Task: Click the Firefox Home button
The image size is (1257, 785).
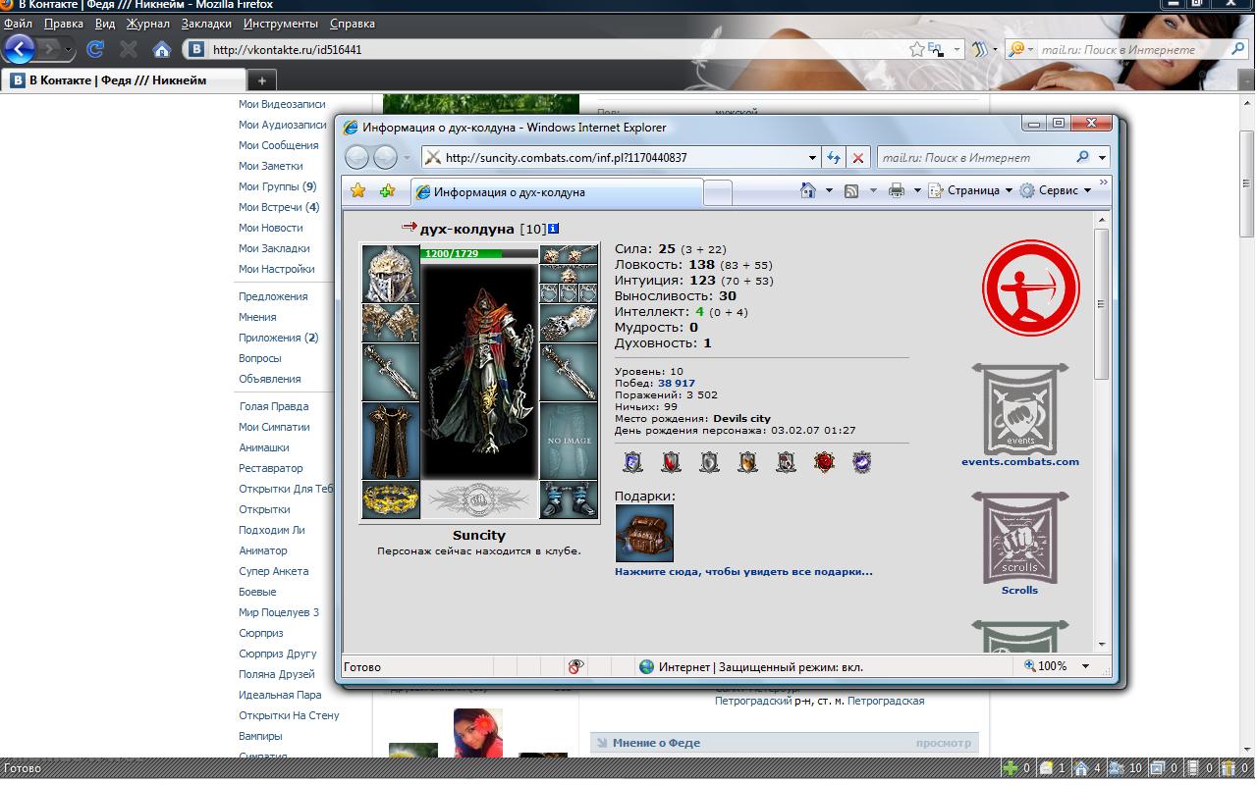Action: point(162,49)
